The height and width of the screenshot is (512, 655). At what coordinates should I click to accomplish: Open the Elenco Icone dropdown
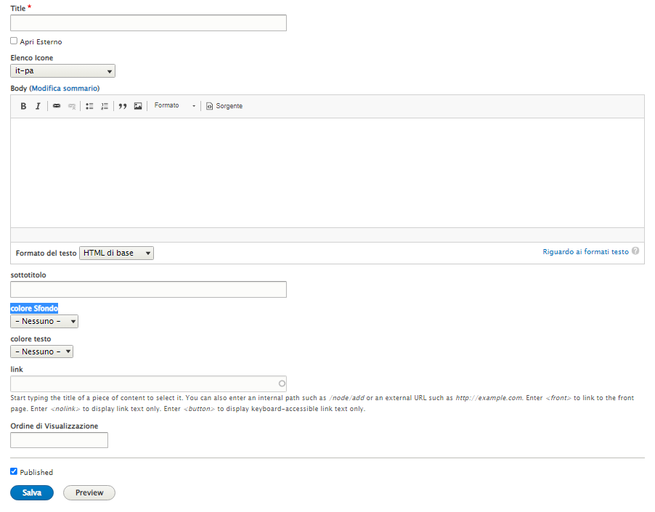point(62,71)
